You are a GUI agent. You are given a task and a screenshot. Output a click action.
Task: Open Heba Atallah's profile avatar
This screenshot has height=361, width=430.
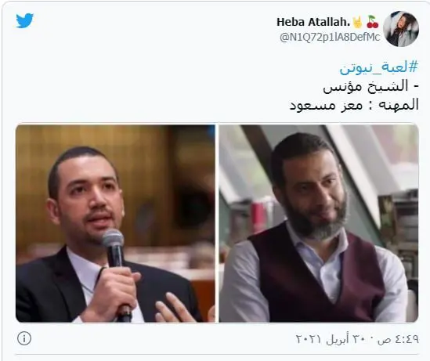click(401, 28)
